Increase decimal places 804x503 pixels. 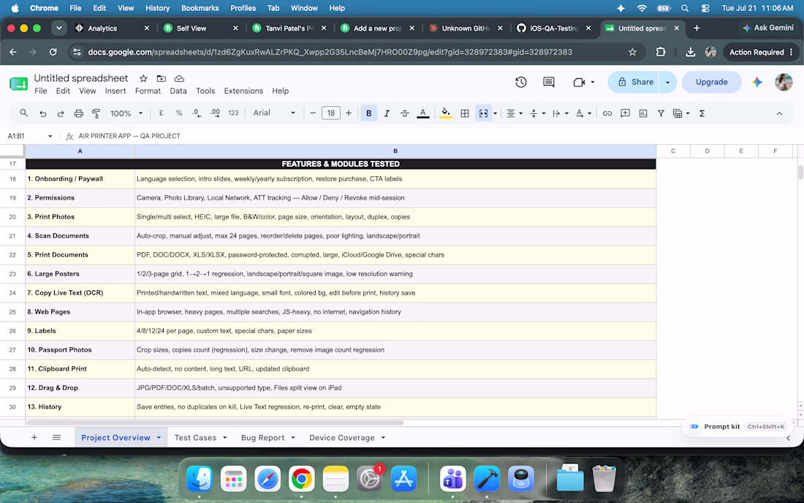[216, 113]
